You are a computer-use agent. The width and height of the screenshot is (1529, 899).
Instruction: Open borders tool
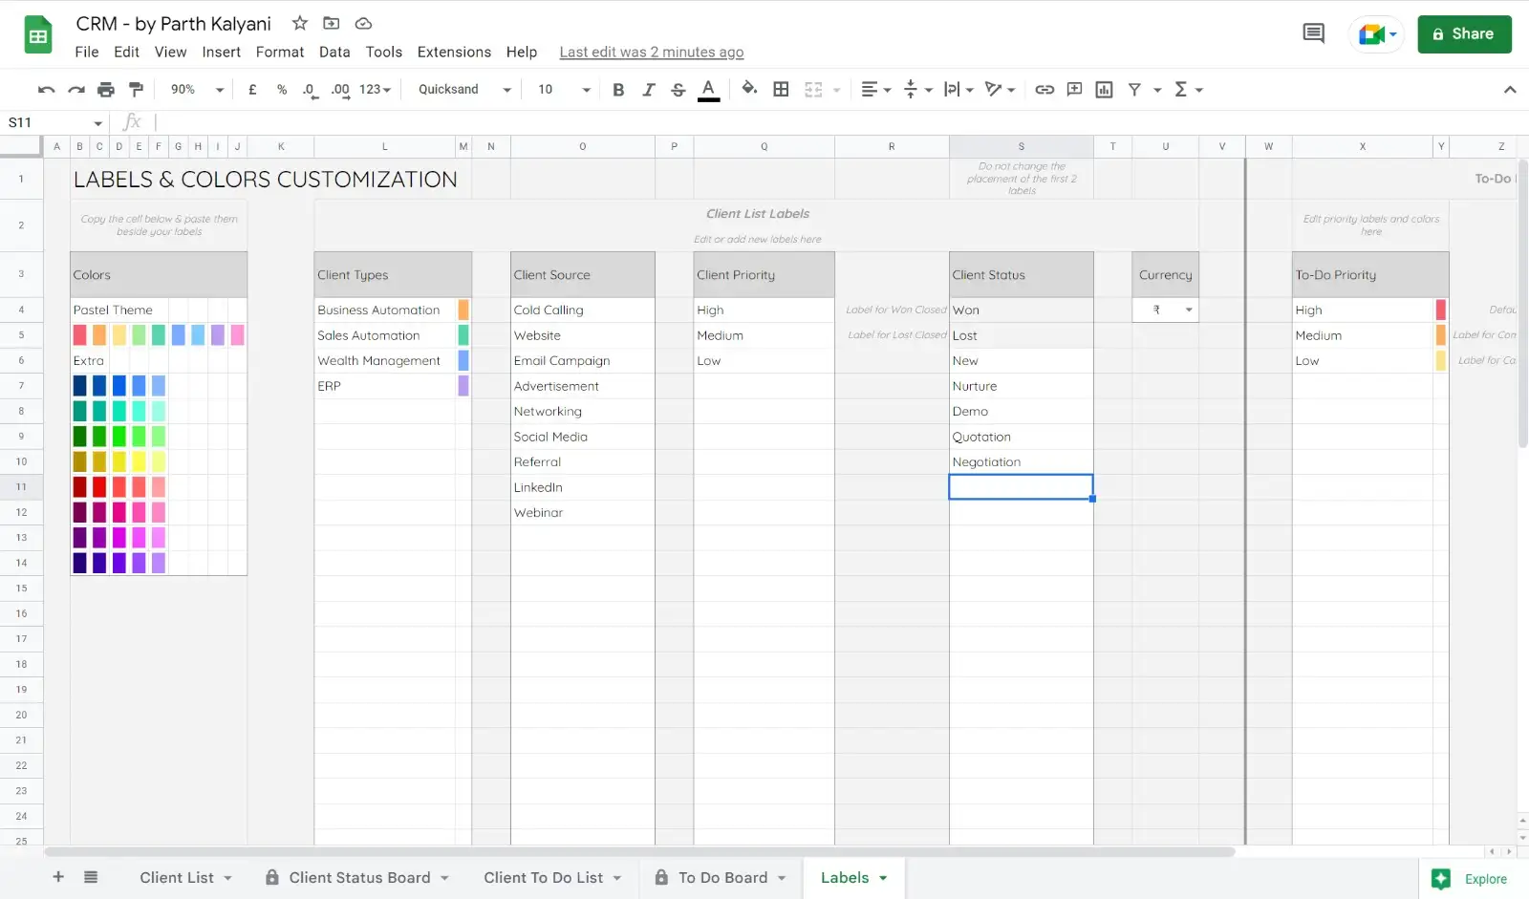tap(781, 89)
